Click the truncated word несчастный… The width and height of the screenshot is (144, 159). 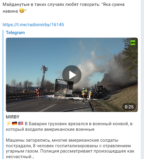pyautogui.click(x=20, y=157)
